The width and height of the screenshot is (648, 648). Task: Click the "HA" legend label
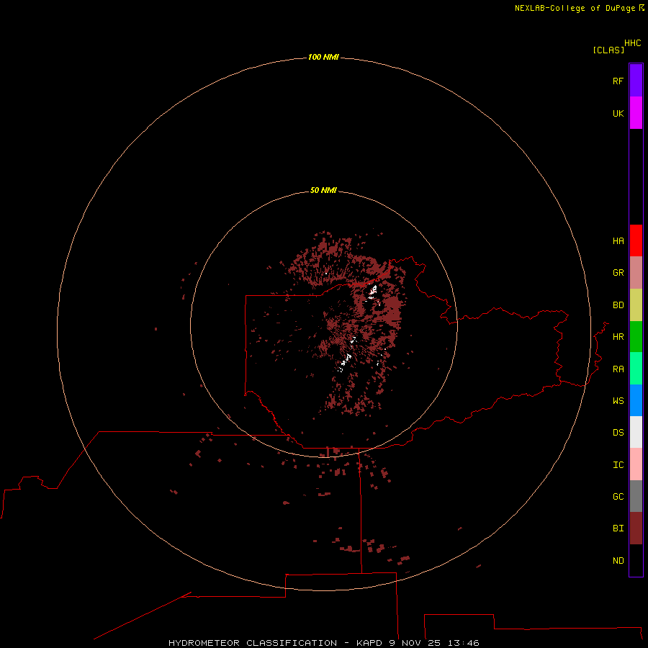pyautogui.click(x=618, y=241)
